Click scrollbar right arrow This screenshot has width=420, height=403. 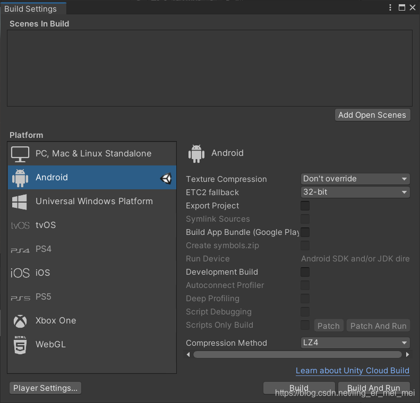407,354
